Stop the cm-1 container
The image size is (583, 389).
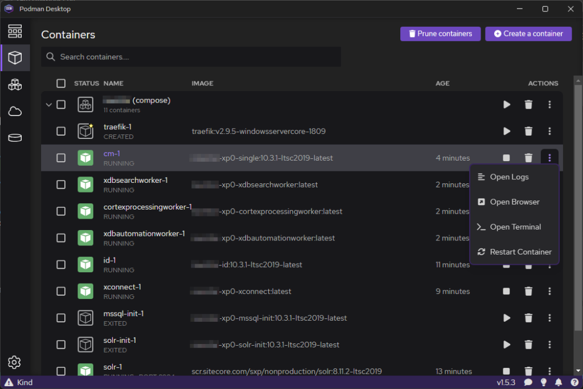point(506,158)
